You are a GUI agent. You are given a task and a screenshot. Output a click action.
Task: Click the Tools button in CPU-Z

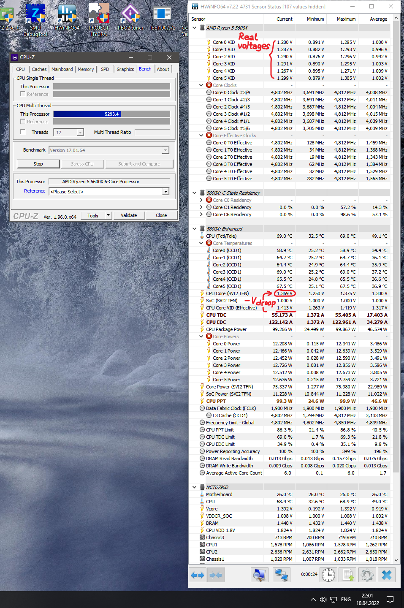click(x=93, y=215)
